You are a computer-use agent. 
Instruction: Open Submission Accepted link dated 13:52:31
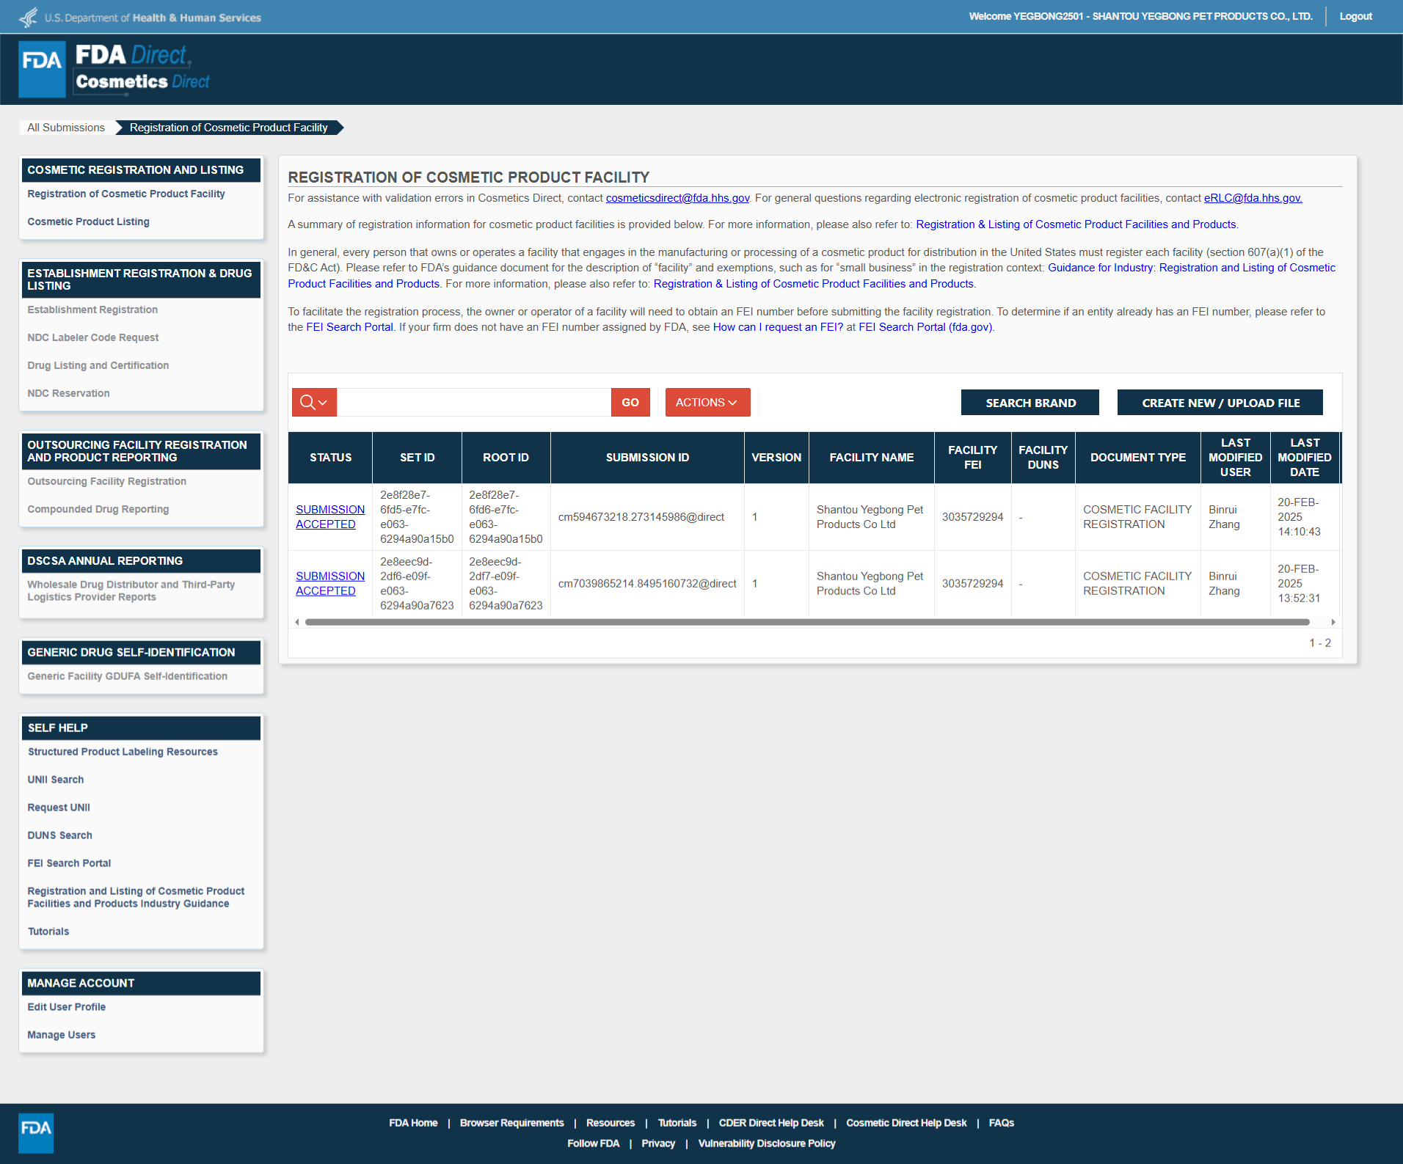click(330, 584)
